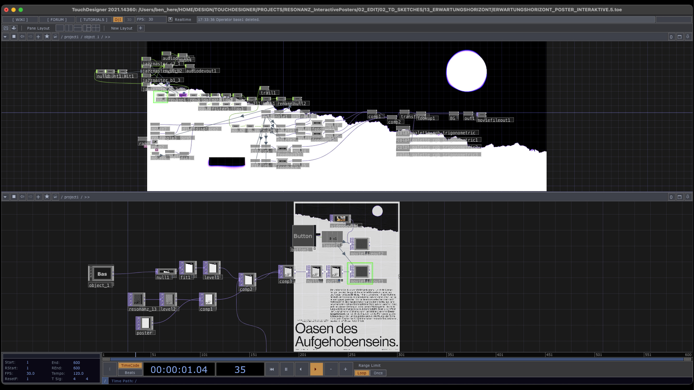
Task: Open the [TUTORIALS] page from the menu bar
Action: point(93,19)
